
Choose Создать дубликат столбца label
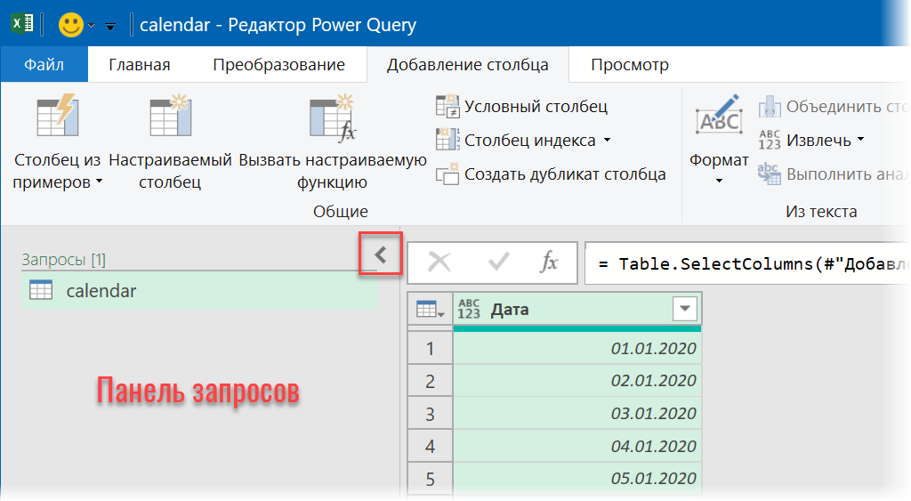click(565, 174)
